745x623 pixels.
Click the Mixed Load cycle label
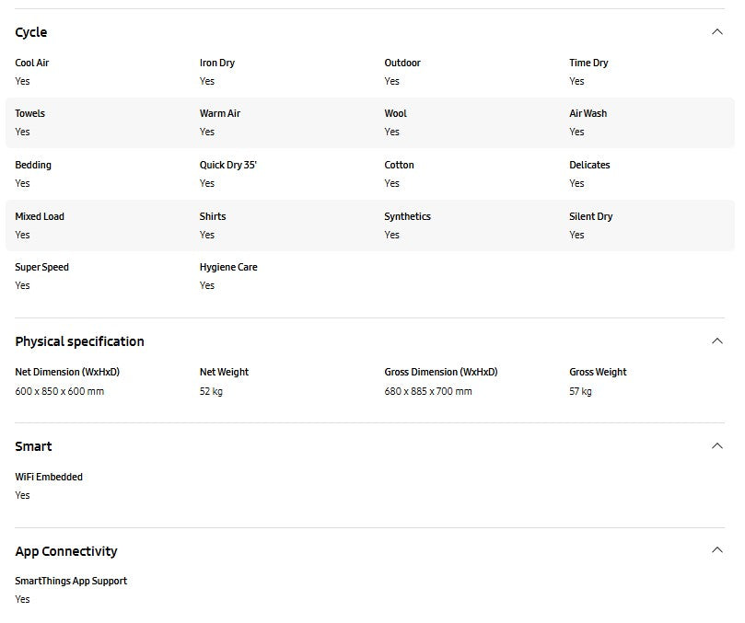pos(40,217)
